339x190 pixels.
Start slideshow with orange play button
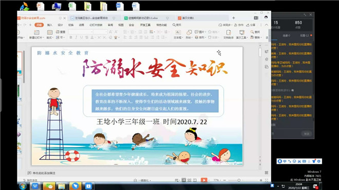click(204, 180)
